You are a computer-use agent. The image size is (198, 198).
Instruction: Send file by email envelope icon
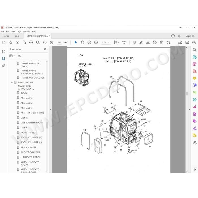click(187, 42)
